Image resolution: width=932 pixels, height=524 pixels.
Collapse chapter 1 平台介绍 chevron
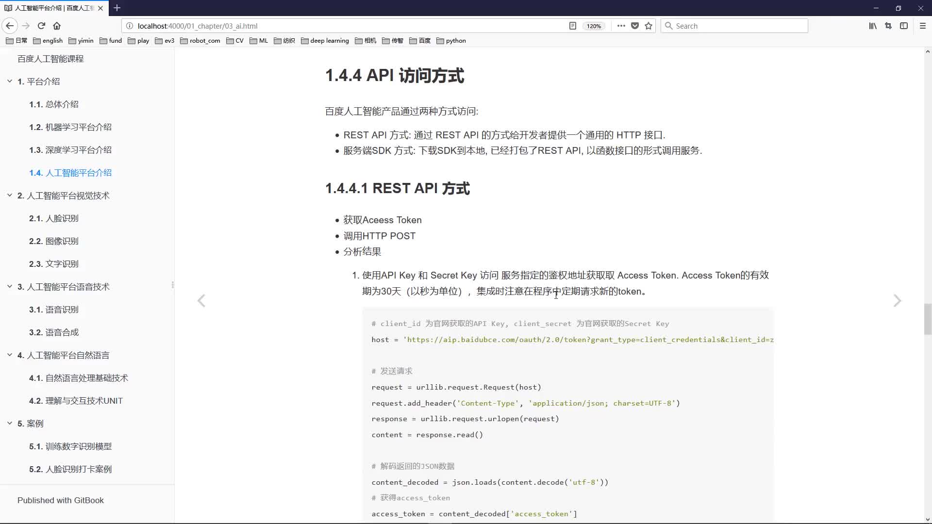pos(10,82)
